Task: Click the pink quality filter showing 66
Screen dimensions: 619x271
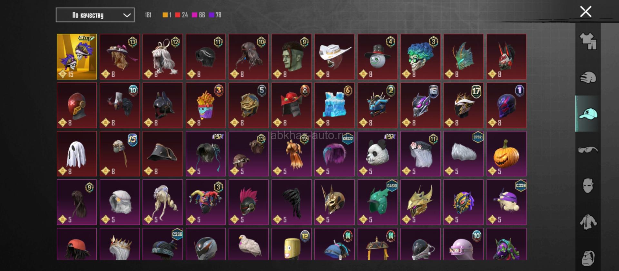Action: point(198,15)
